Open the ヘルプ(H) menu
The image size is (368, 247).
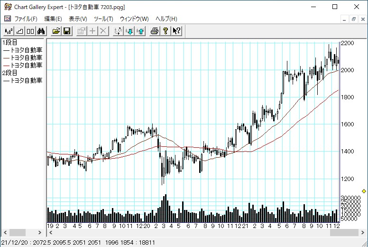pyautogui.click(x=166, y=19)
